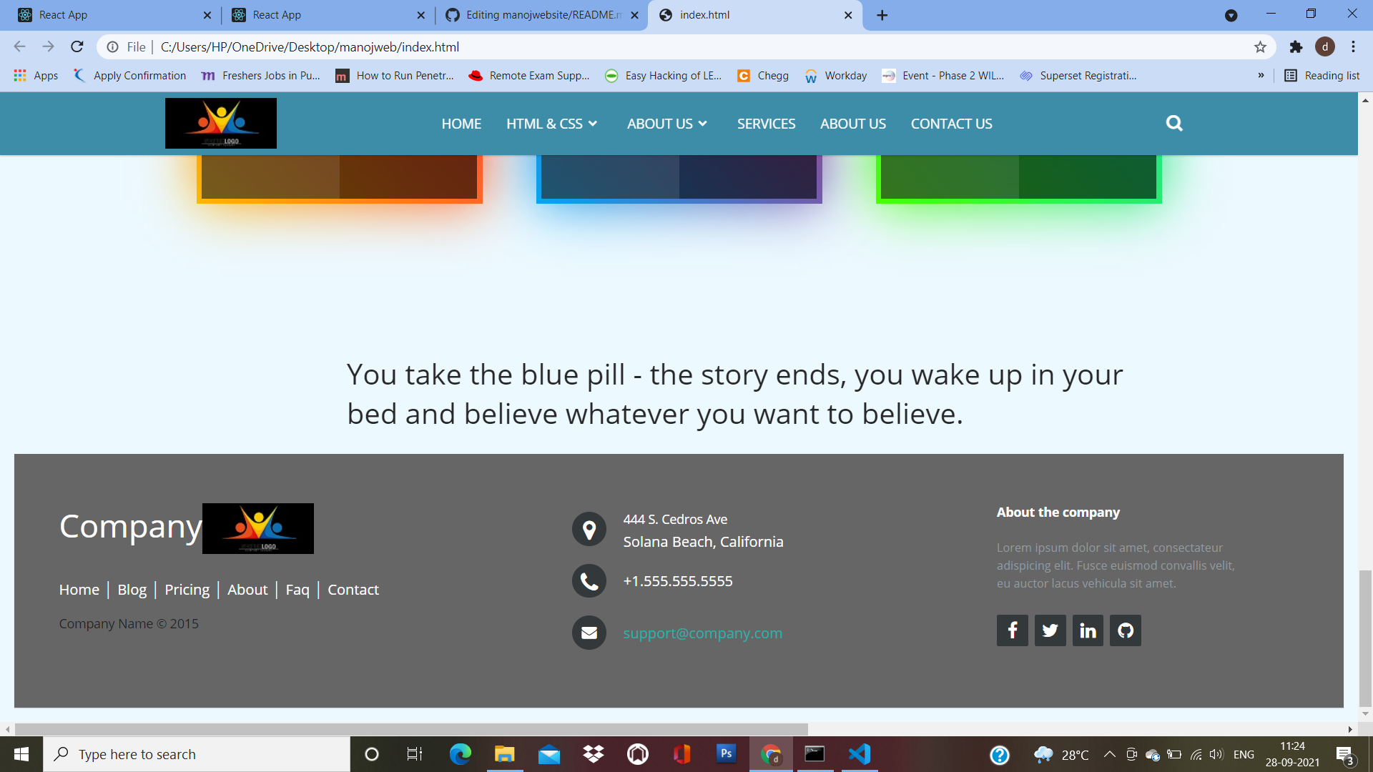Open CONTACT US in navigation bar
The image size is (1373, 772).
951,124
